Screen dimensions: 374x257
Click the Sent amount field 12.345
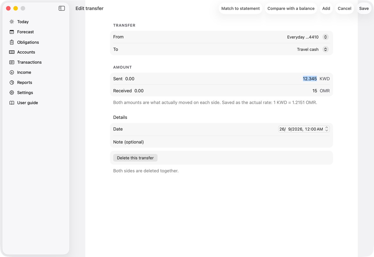tap(310, 79)
